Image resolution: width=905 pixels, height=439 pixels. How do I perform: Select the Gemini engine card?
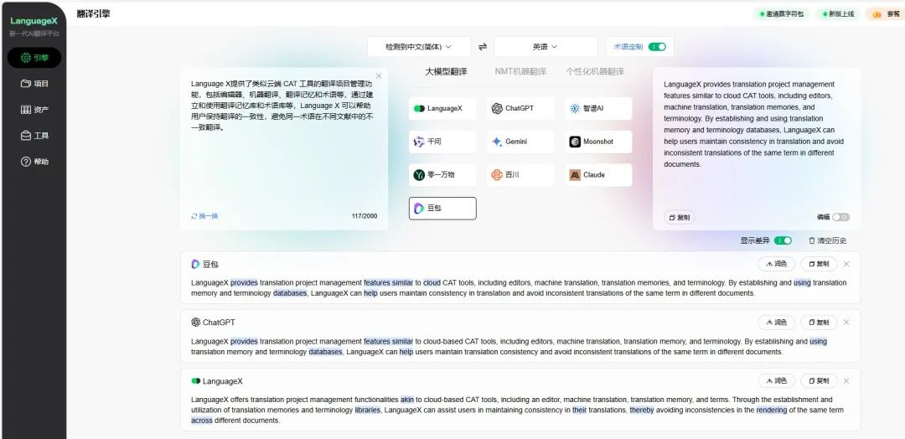[520, 142]
